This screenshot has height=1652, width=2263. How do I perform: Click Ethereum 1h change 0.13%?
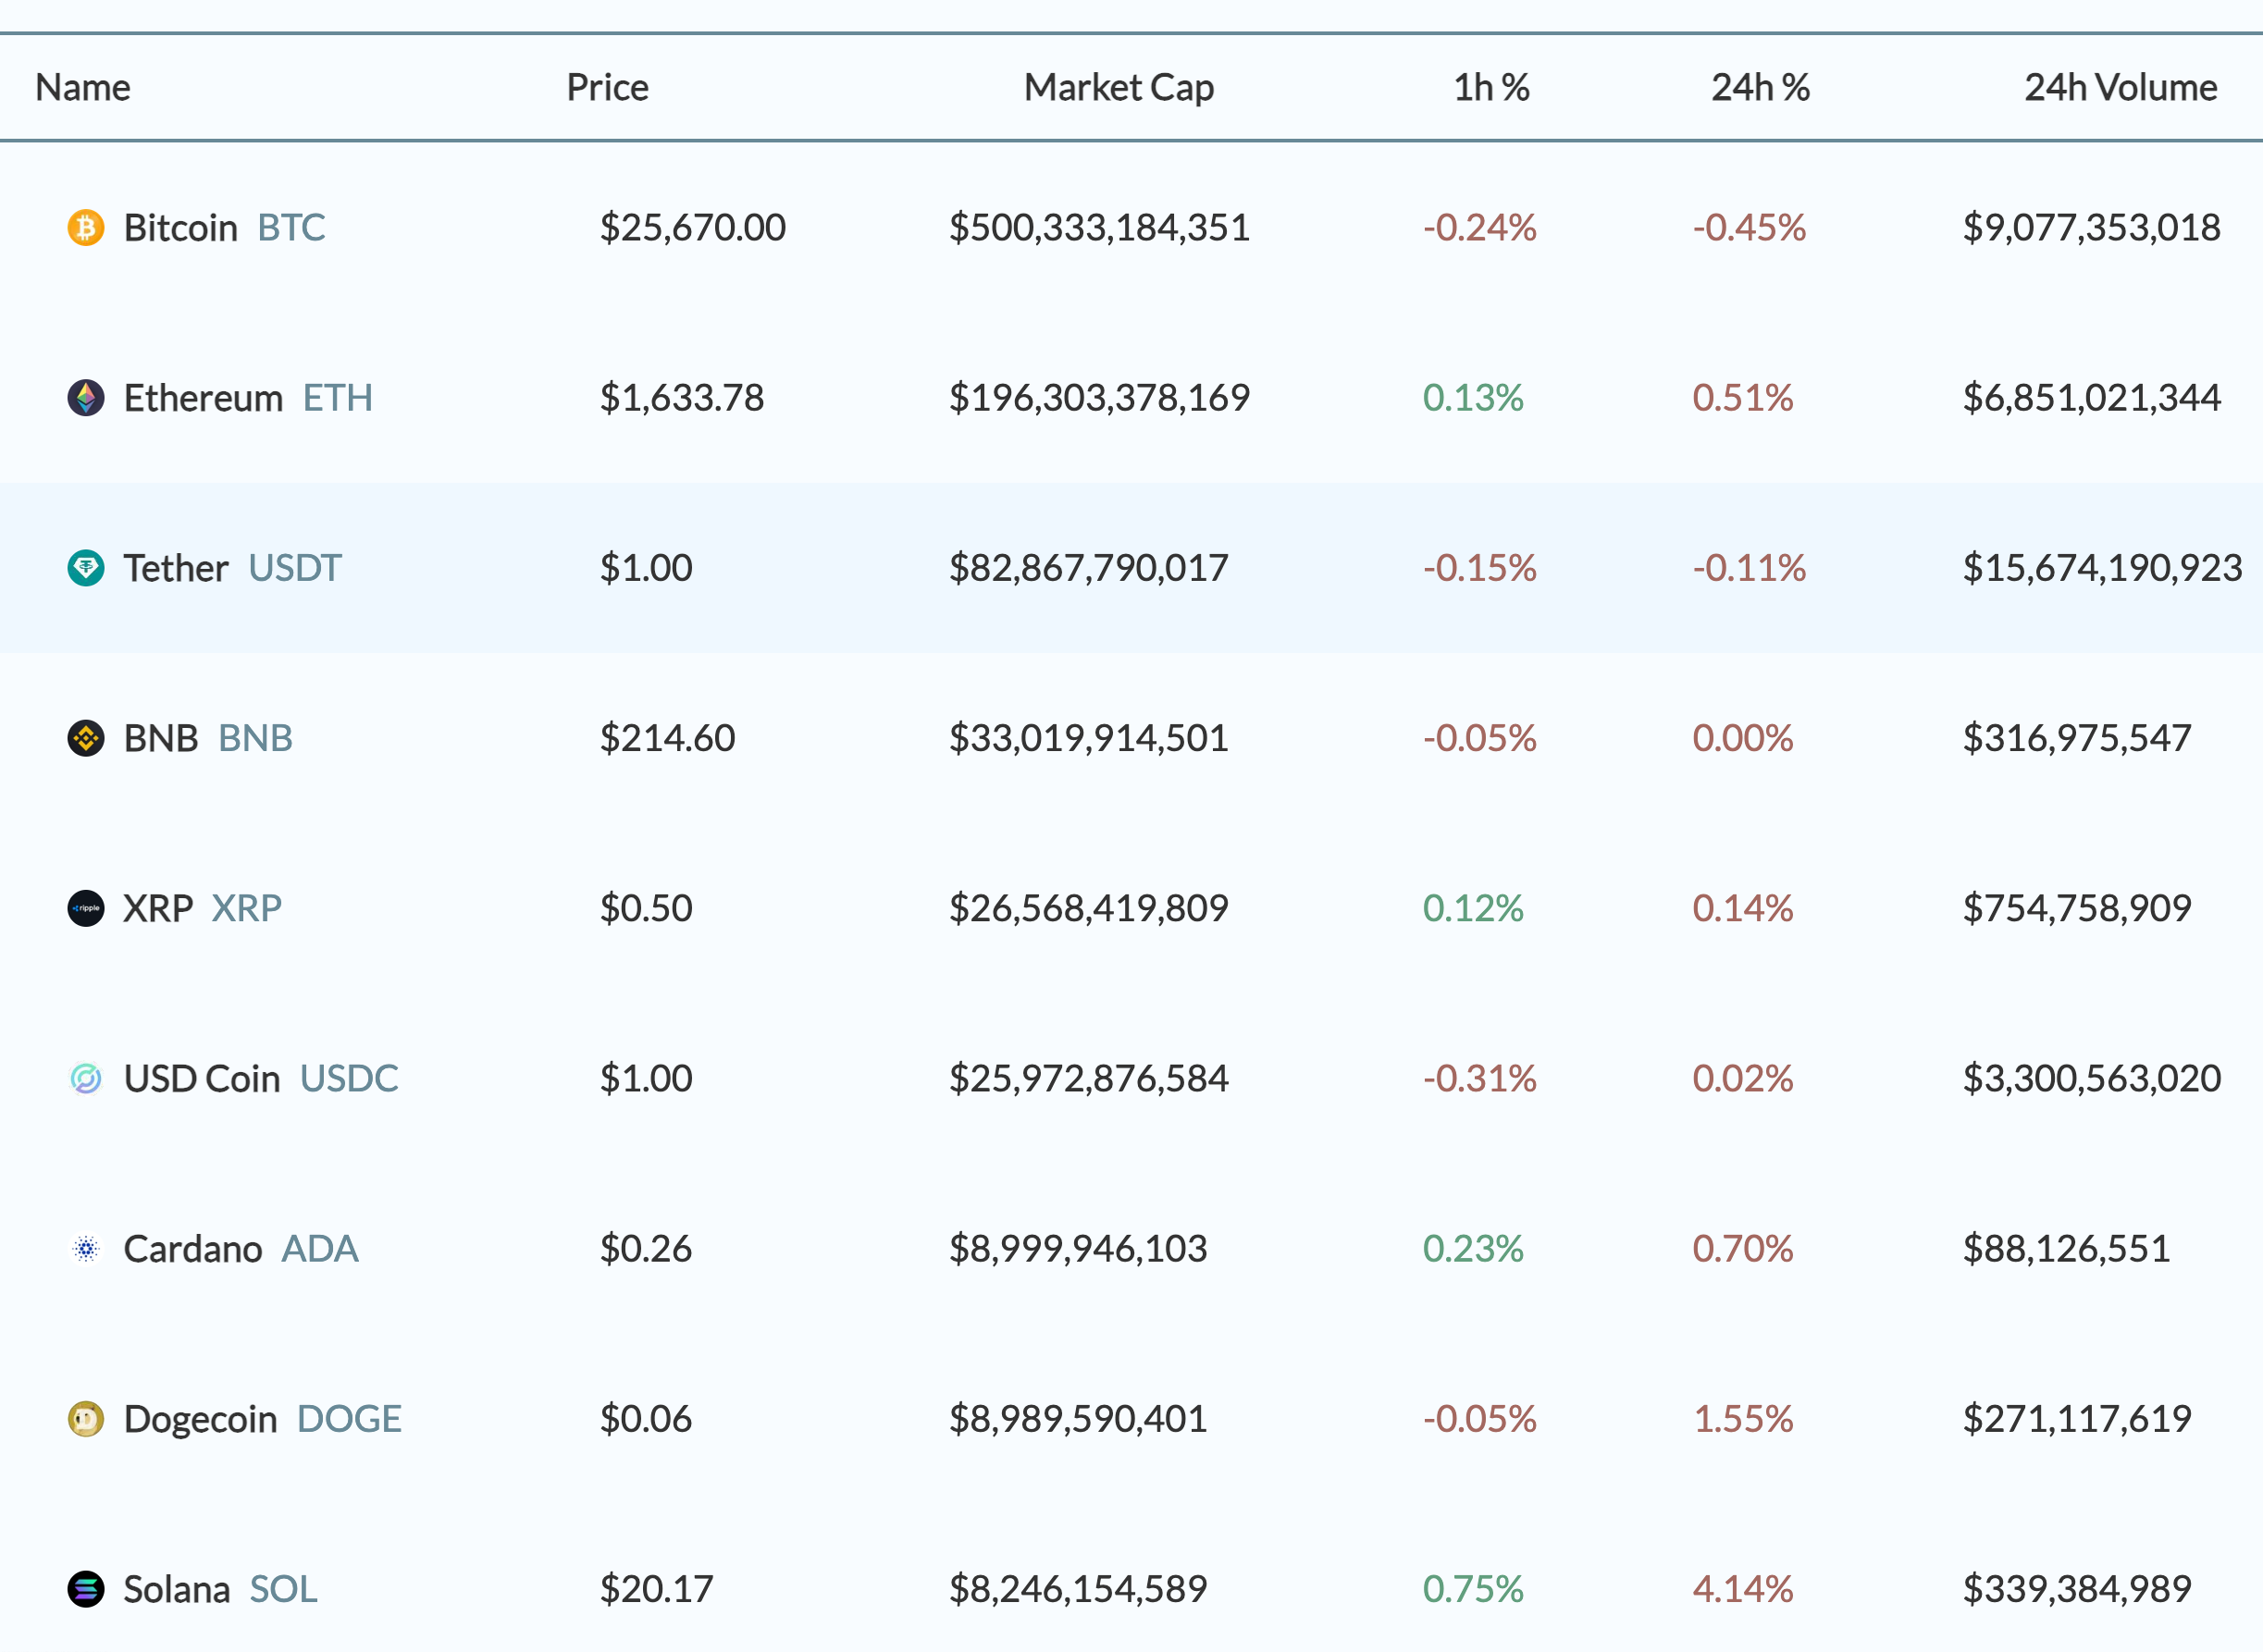[1473, 398]
